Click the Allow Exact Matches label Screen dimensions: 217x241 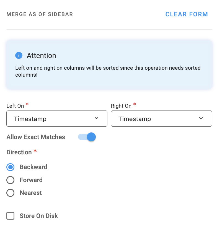tap(36, 137)
